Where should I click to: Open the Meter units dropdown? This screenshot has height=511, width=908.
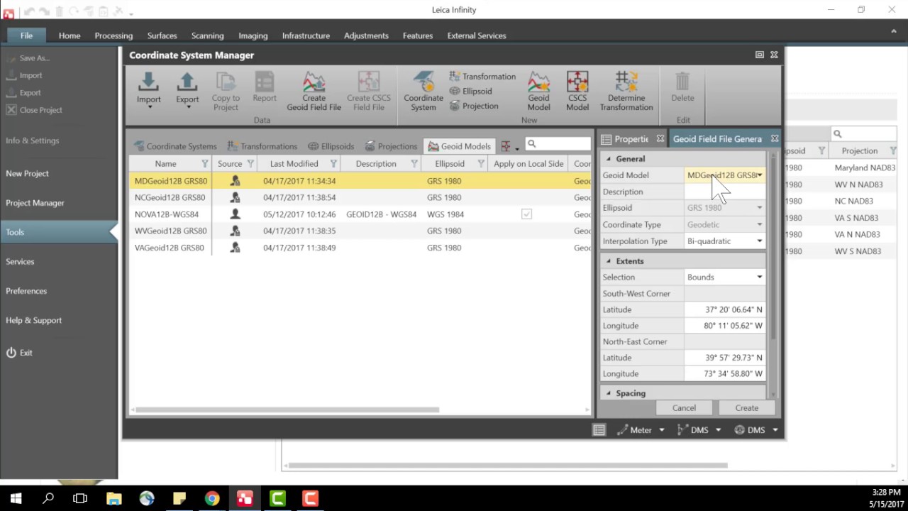(x=662, y=430)
